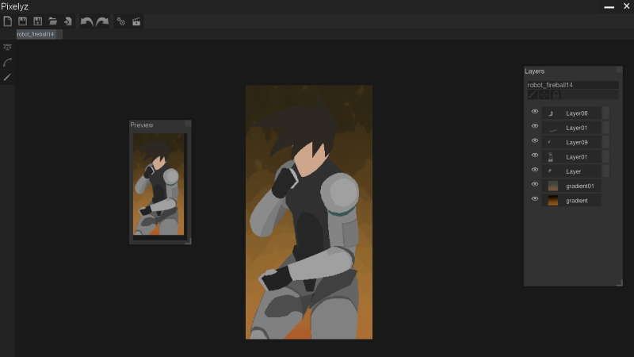The width and height of the screenshot is (634, 357).
Task: Select the curve drawing tool
Action: 7,62
